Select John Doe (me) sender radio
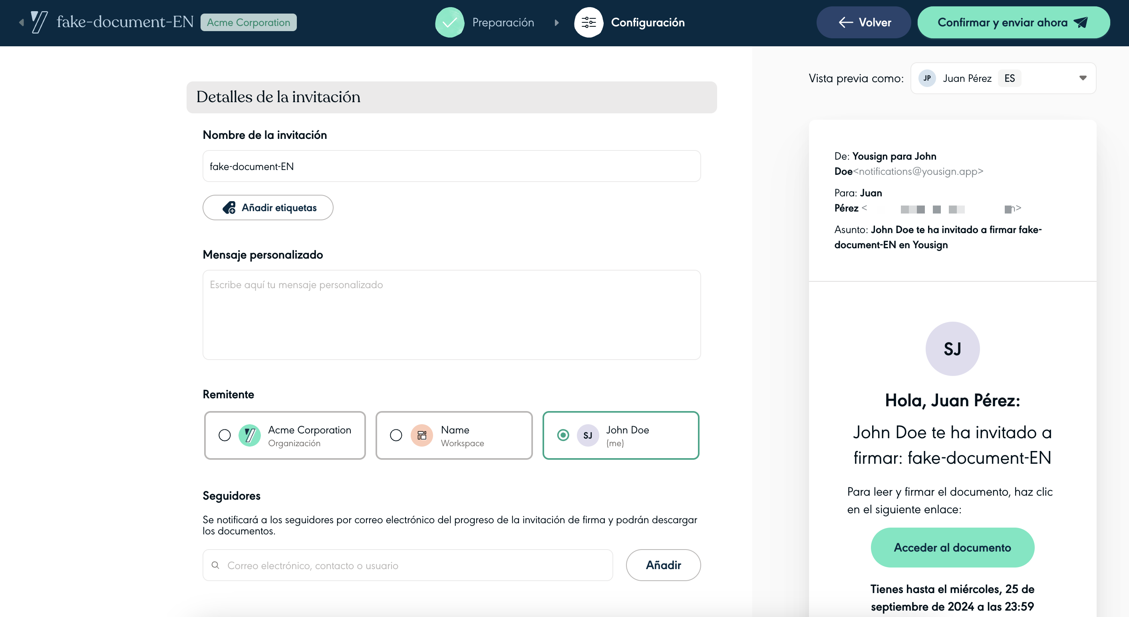The height and width of the screenshot is (617, 1129). click(x=563, y=435)
